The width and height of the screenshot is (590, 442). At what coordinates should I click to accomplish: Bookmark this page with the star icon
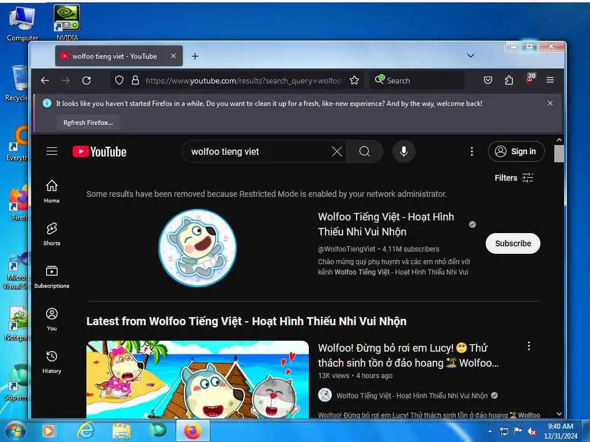(x=354, y=81)
